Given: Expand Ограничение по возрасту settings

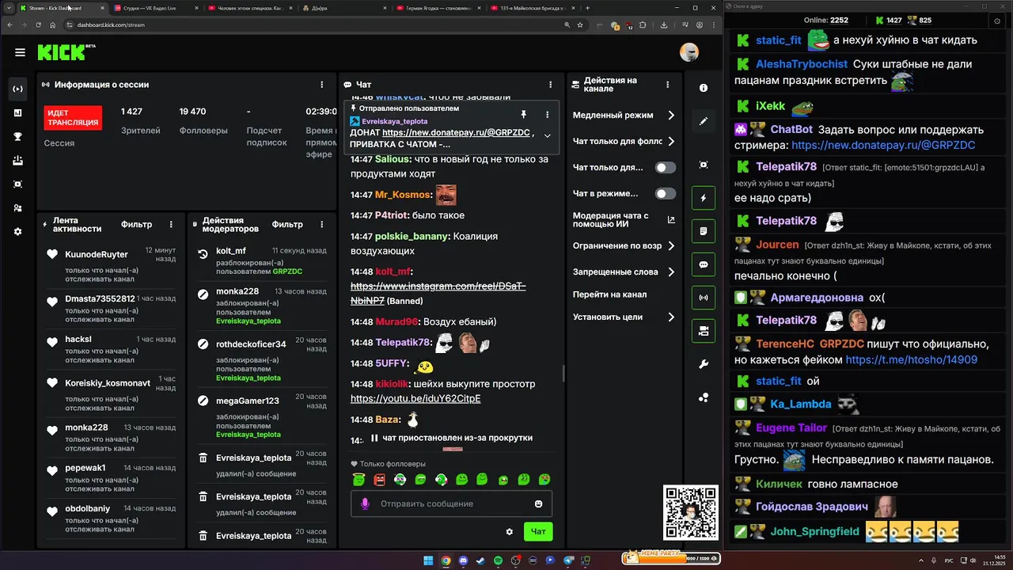Looking at the screenshot, I should (x=671, y=245).
